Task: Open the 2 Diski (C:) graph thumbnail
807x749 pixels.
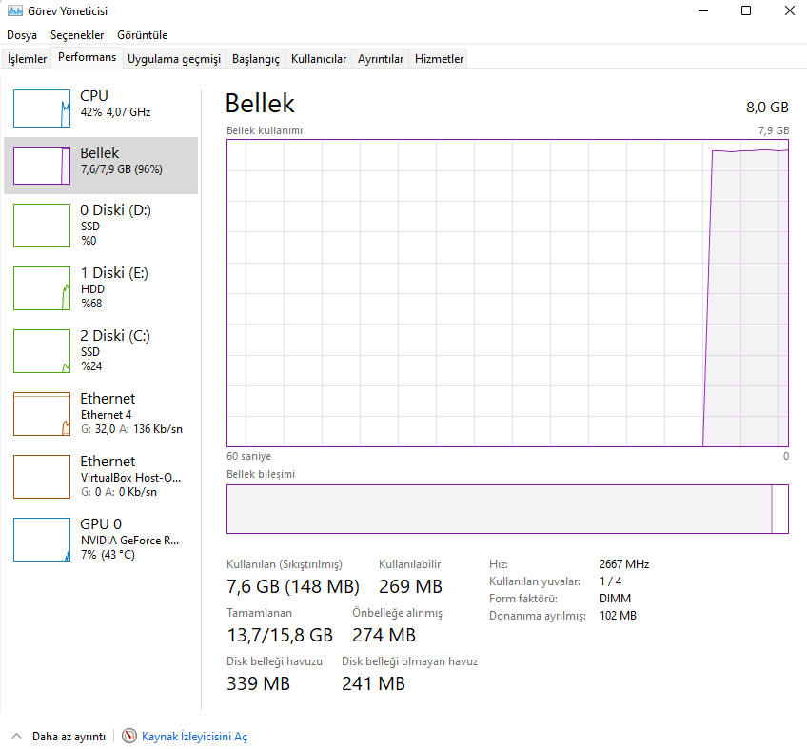Action: 42,351
